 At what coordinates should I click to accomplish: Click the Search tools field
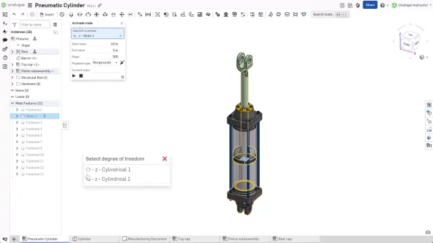coord(330,14)
